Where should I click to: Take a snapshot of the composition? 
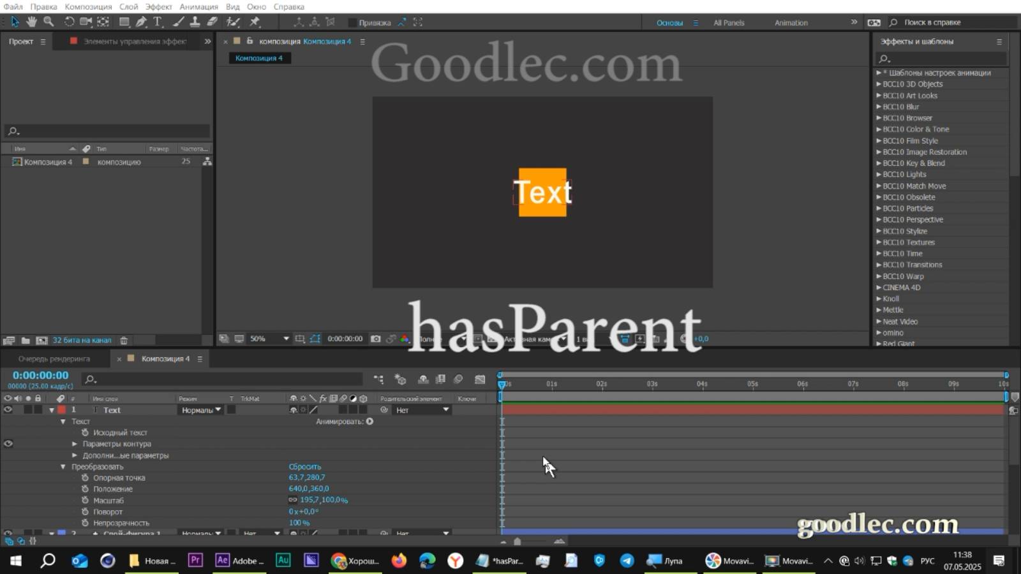click(375, 339)
